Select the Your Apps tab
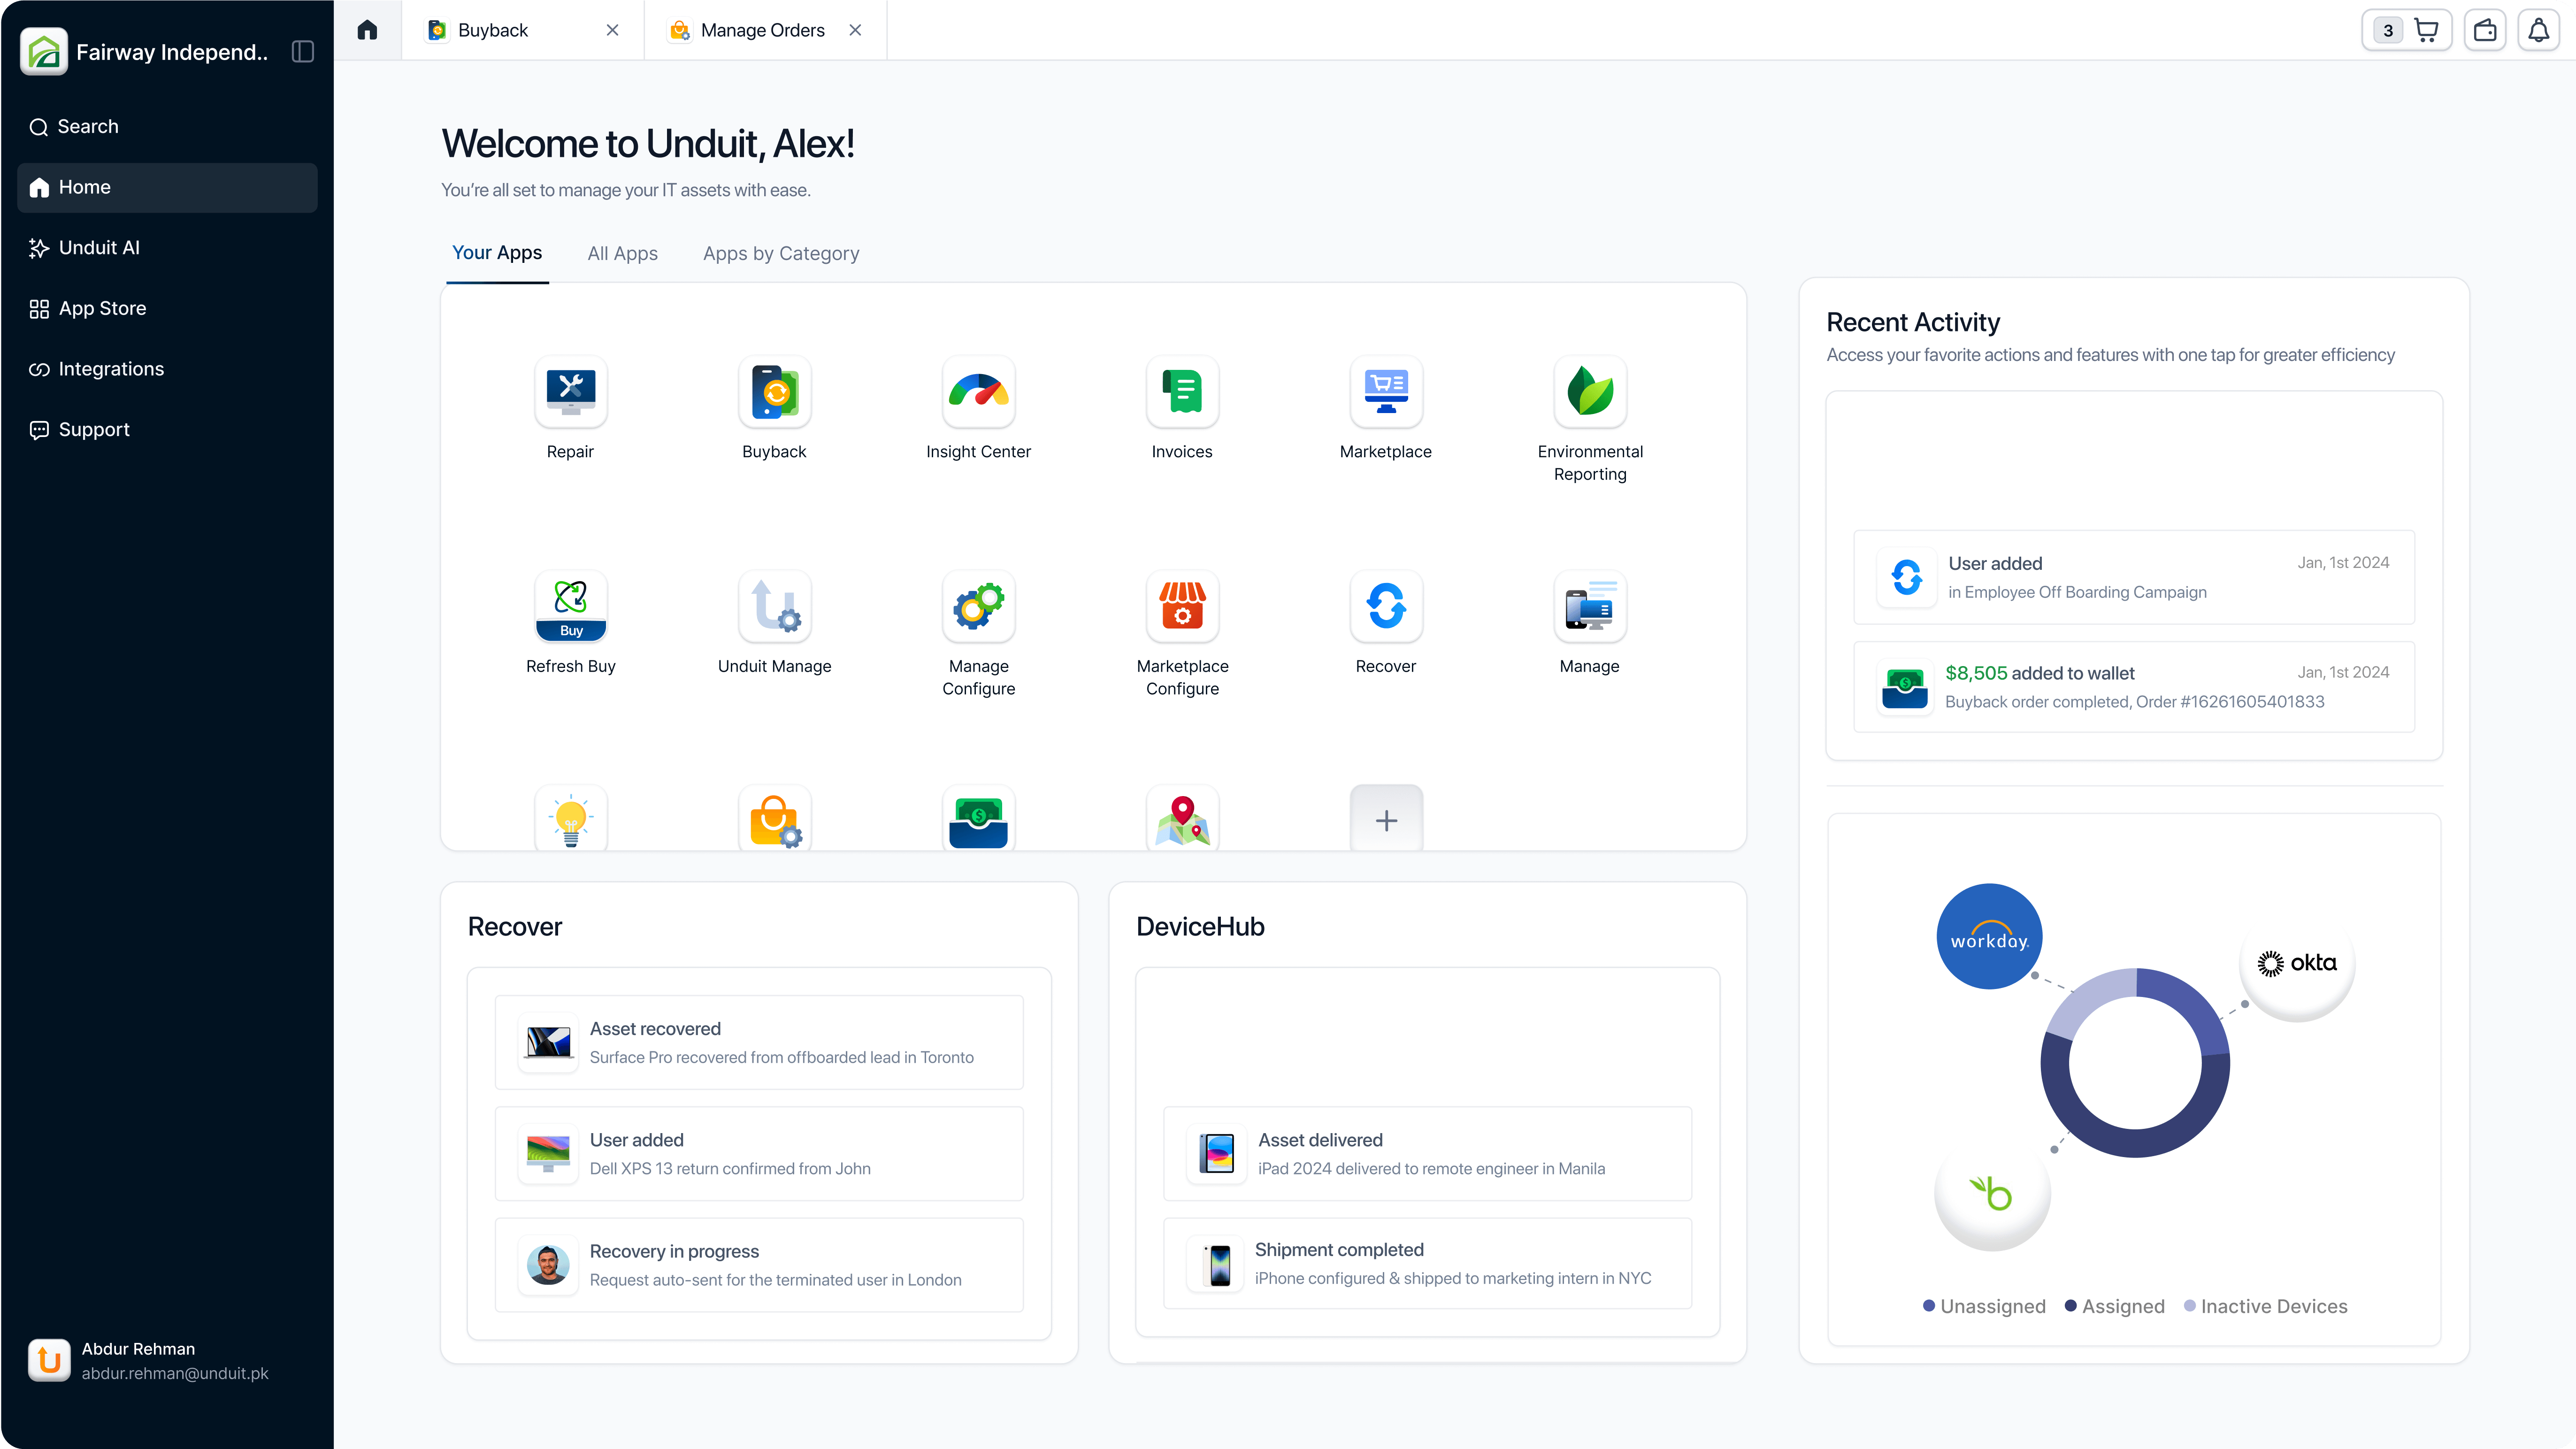The height and width of the screenshot is (1449, 2576). [x=497, y=253]
